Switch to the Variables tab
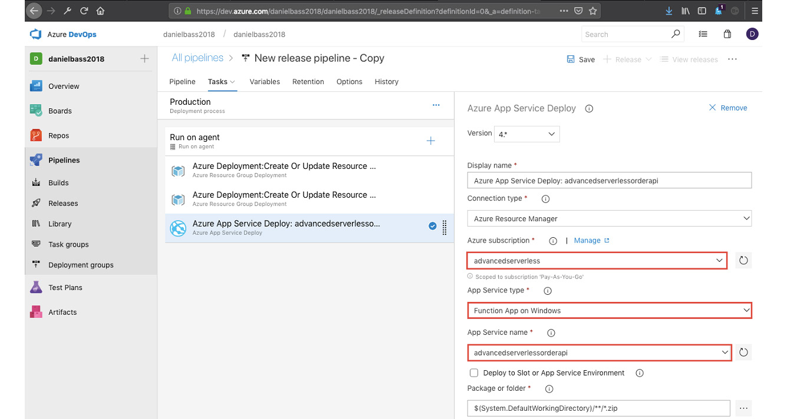The width and height of the screenshot is (787, 419). tap(265, 82)
